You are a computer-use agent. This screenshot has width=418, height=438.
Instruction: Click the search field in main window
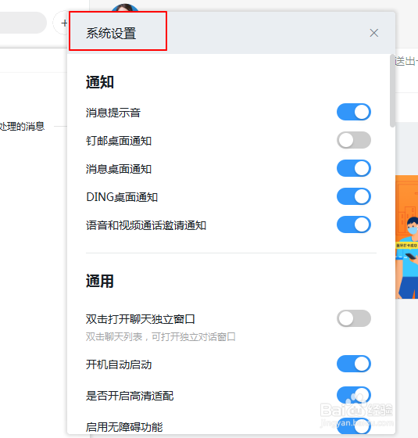[23, 23]
